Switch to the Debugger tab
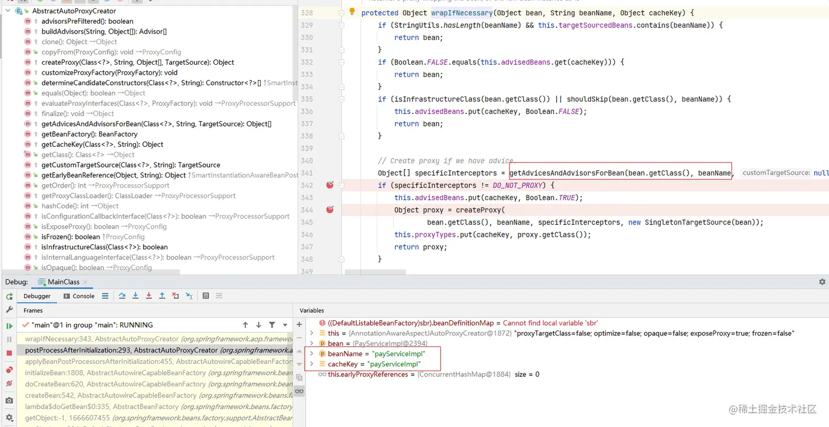 (37, 296)
